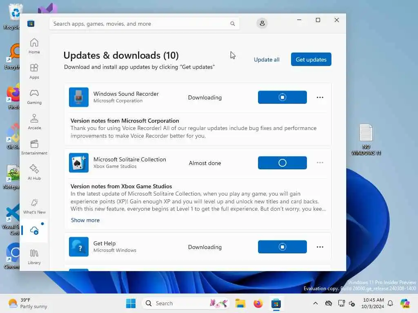The width and height of the screenshot is (418, 313).
Task: Open the weather widget showing 39°F
Action: pos(27,303)
